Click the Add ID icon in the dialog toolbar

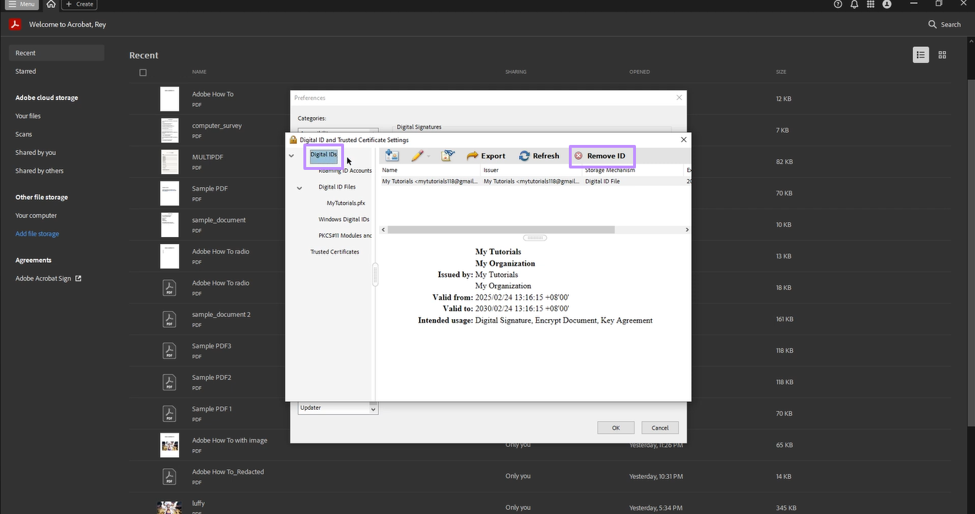tap(392, 156)
